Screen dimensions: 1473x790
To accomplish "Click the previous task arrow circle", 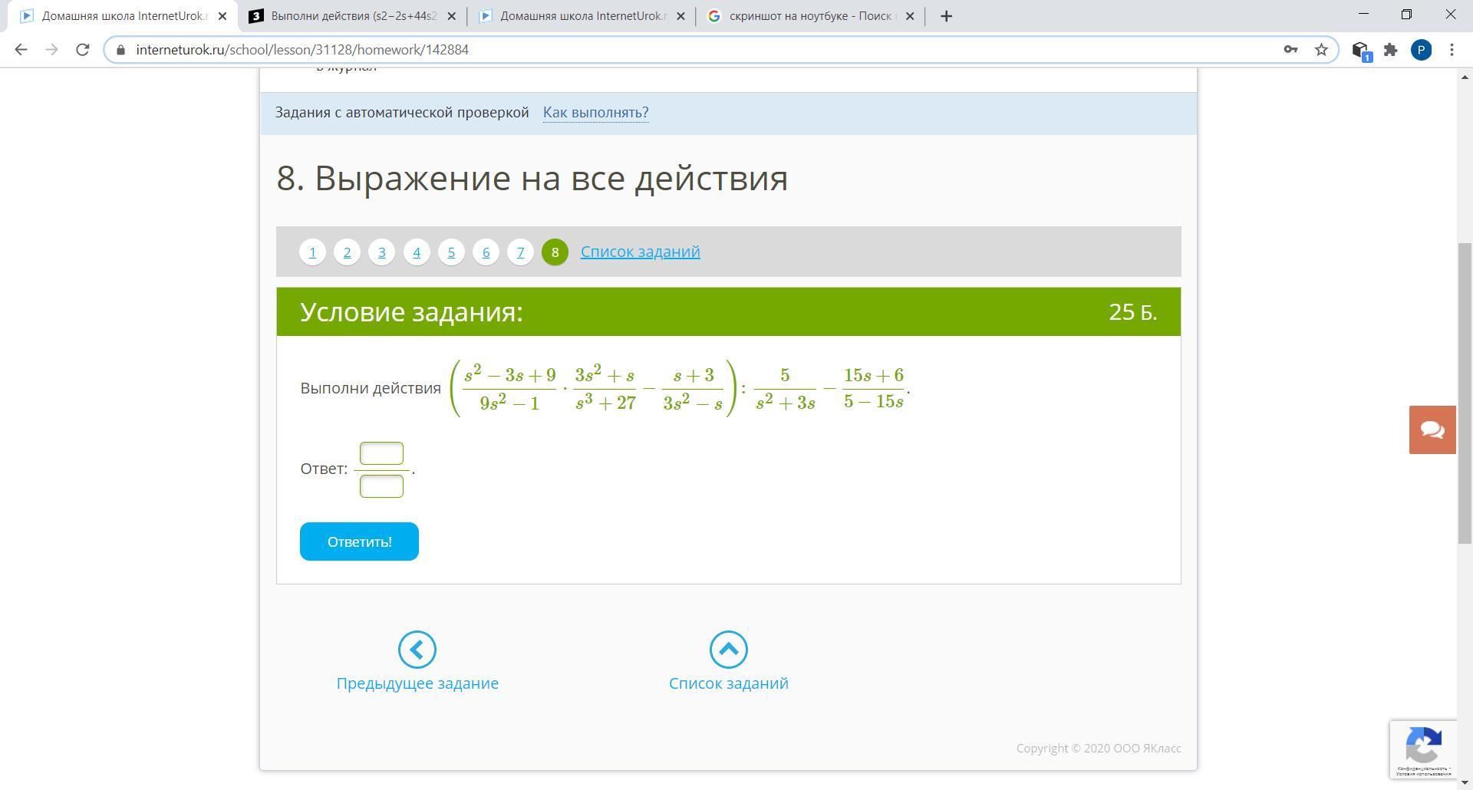I will (x=417, y=650).
